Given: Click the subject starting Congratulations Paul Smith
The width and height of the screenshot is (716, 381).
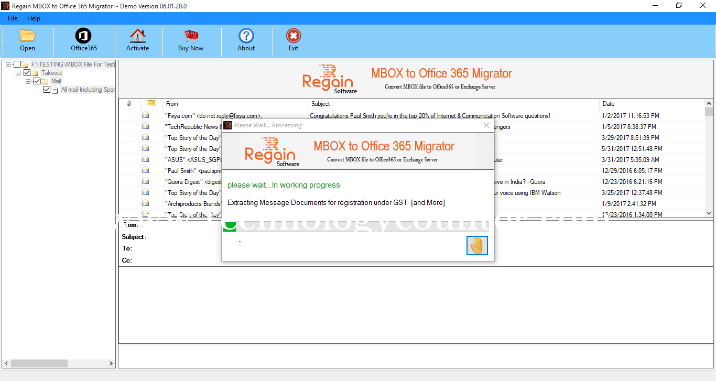Looking at the screenshot, I should tap(430, 116).
